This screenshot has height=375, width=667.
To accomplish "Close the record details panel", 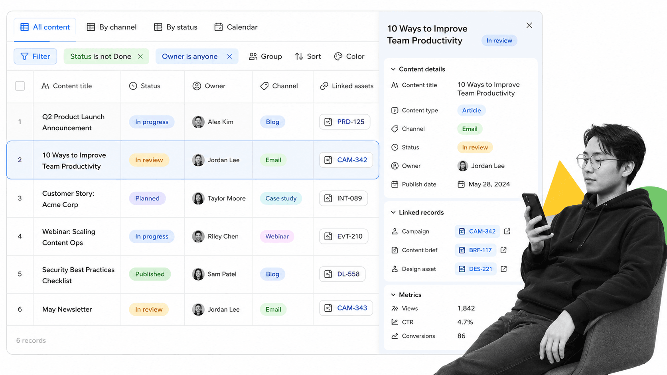I will (529, 26).
